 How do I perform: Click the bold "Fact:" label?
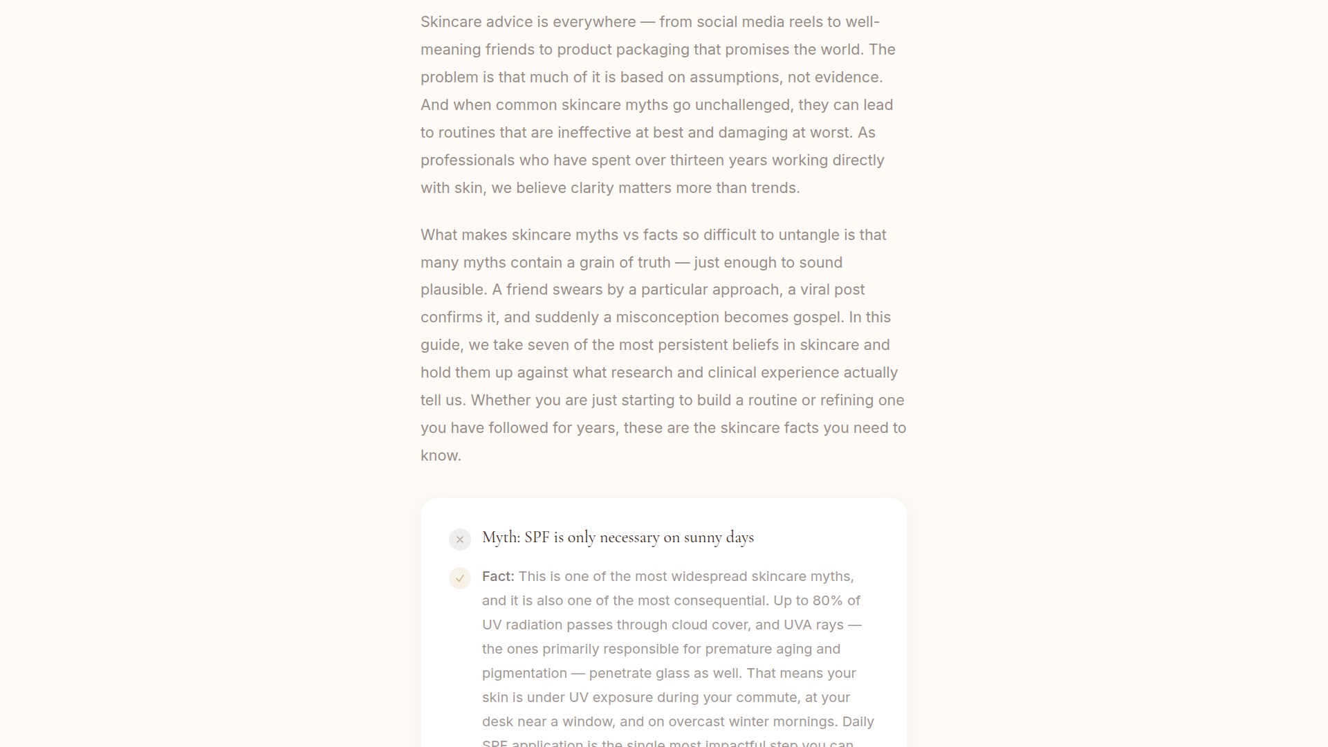498,576
